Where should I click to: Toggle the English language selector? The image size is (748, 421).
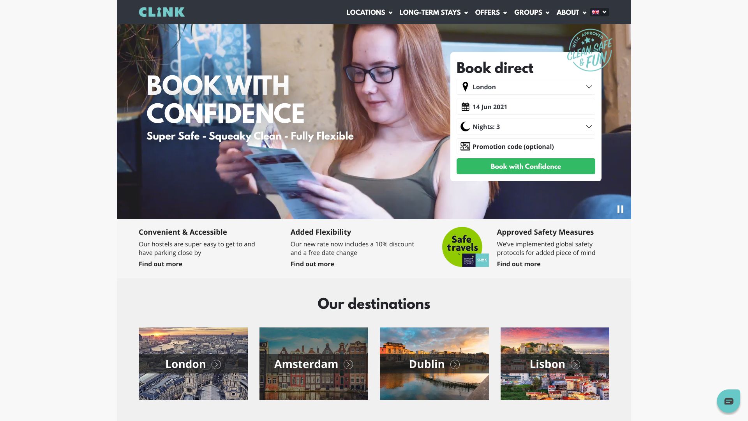(600, 12)
